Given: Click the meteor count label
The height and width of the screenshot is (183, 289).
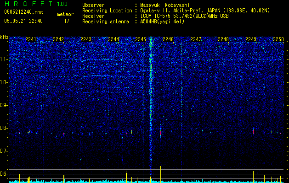Looking at the screenshot, I should 65,14.
